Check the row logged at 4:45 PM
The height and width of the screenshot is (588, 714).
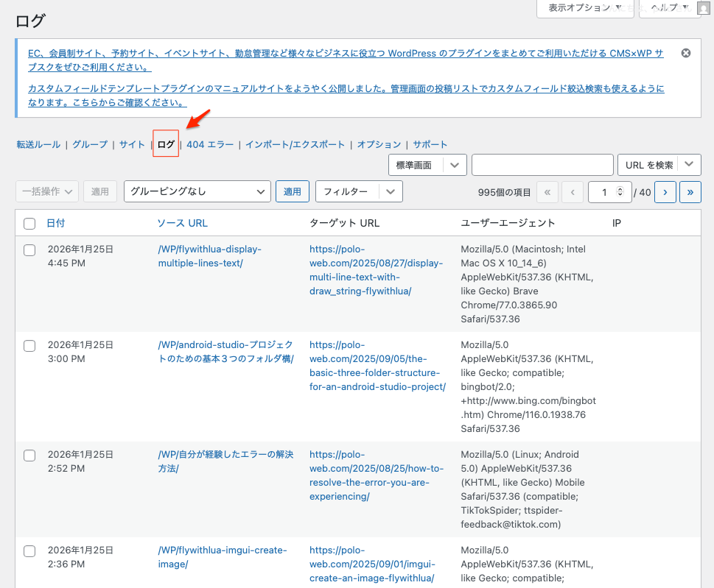[29, 250]
